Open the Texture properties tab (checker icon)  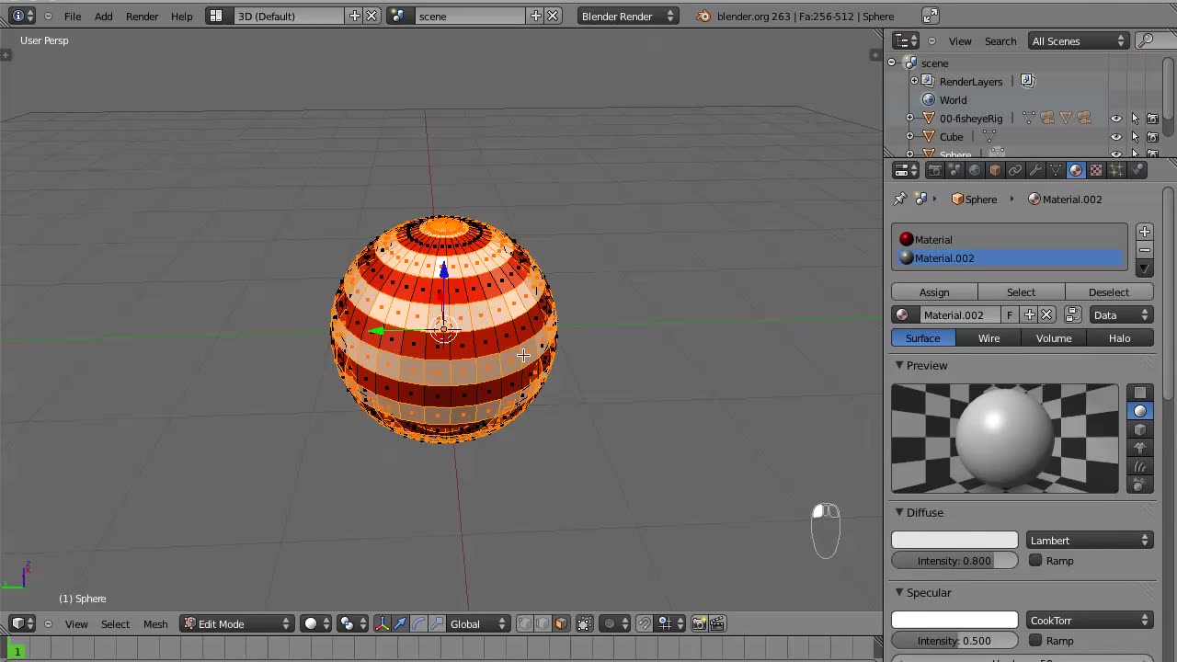(1096, 170)
